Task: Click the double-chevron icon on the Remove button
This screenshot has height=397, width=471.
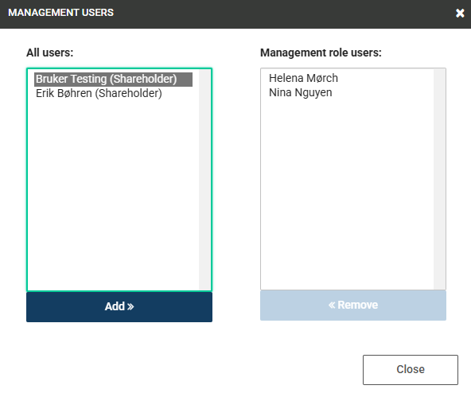Action: click(x=332, y=305)
